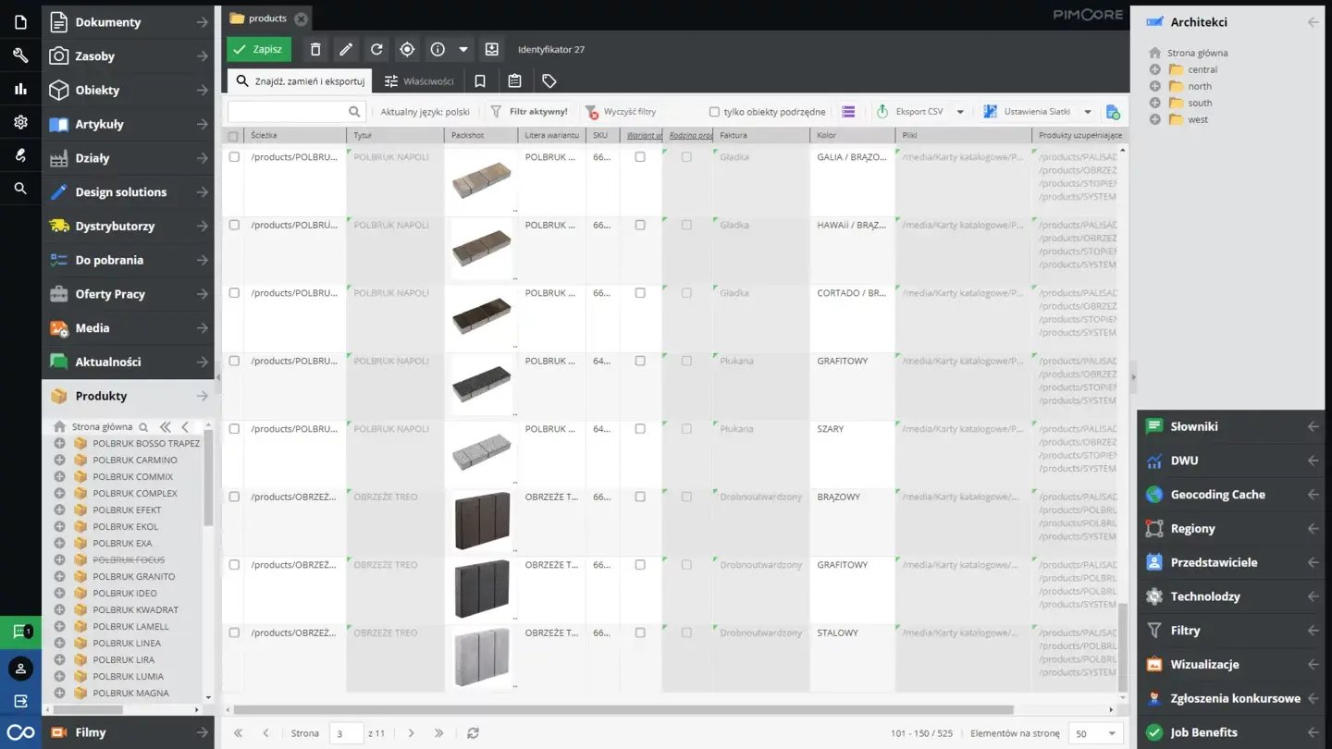Open Słowniki panel on right
1332x749 pixels.
click(1230, 426)
